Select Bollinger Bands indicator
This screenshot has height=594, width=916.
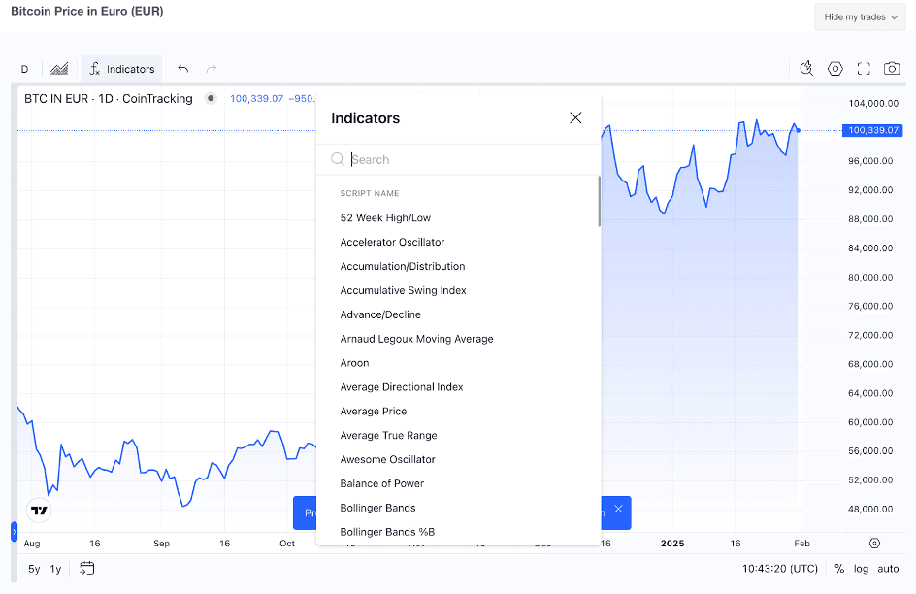pyautogui.click(x=377, y=508)
